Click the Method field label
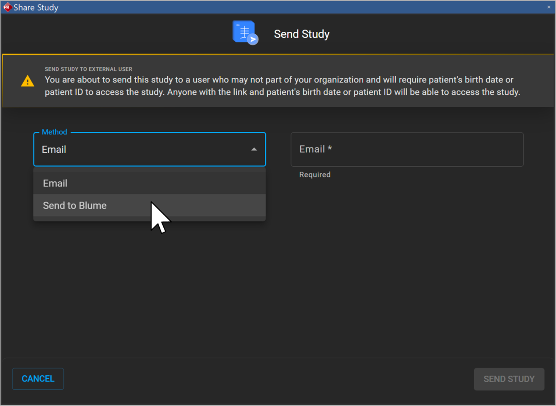The width and height of the screenshot is (556, 406). [54, 132]
